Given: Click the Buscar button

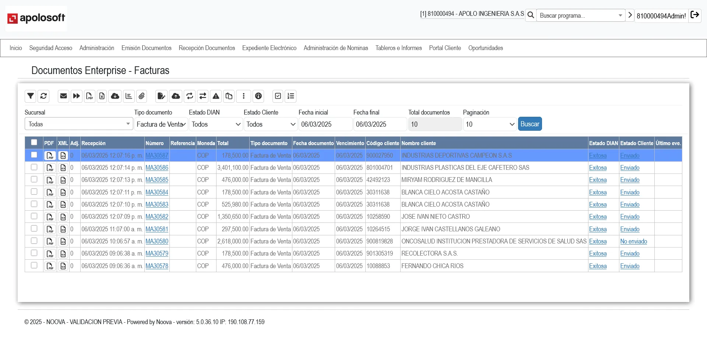Looking at the screenshot, I should tap(530, 123).
